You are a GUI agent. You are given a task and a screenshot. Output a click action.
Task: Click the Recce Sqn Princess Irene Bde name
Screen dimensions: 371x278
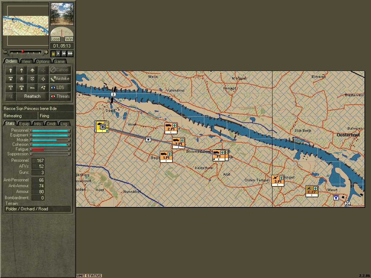tap(38, 109)
